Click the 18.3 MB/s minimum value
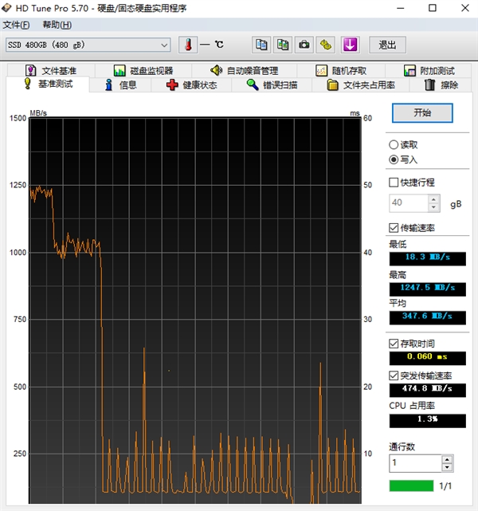 click(428, 258)
